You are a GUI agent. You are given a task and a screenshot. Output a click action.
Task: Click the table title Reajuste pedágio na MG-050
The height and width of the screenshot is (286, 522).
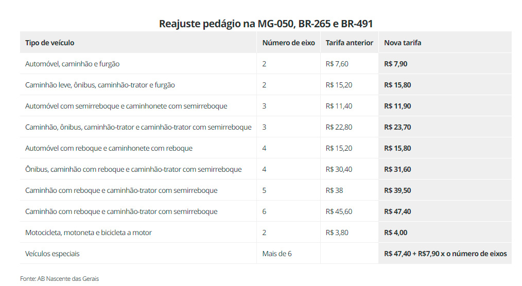[266, 24]
